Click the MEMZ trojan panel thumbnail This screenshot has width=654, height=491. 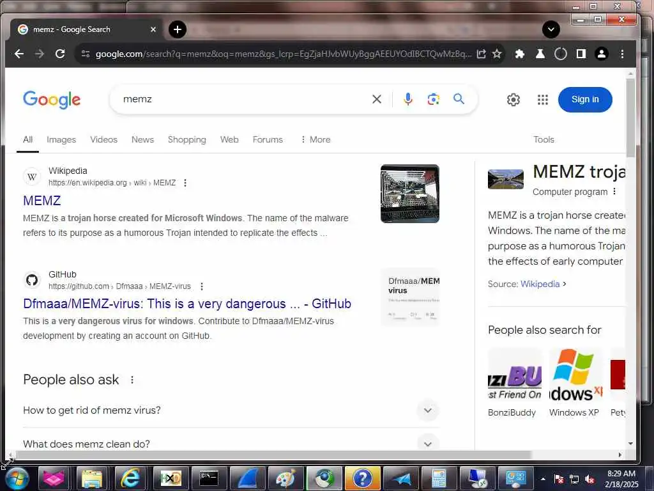click(x=506, y=179)
